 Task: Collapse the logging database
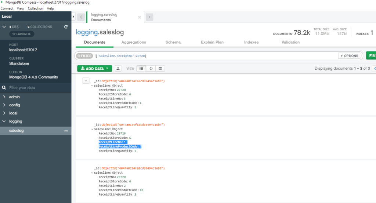tap(4, 121)
